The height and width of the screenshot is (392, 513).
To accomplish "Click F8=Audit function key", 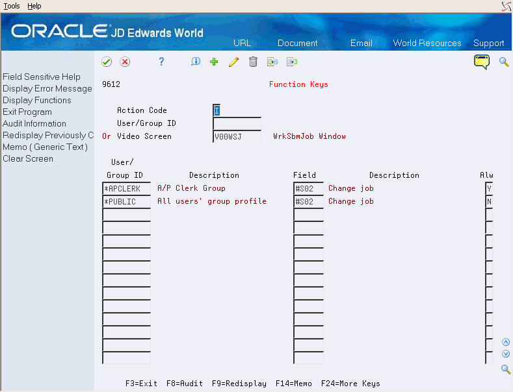I will [x=185, y=384].
